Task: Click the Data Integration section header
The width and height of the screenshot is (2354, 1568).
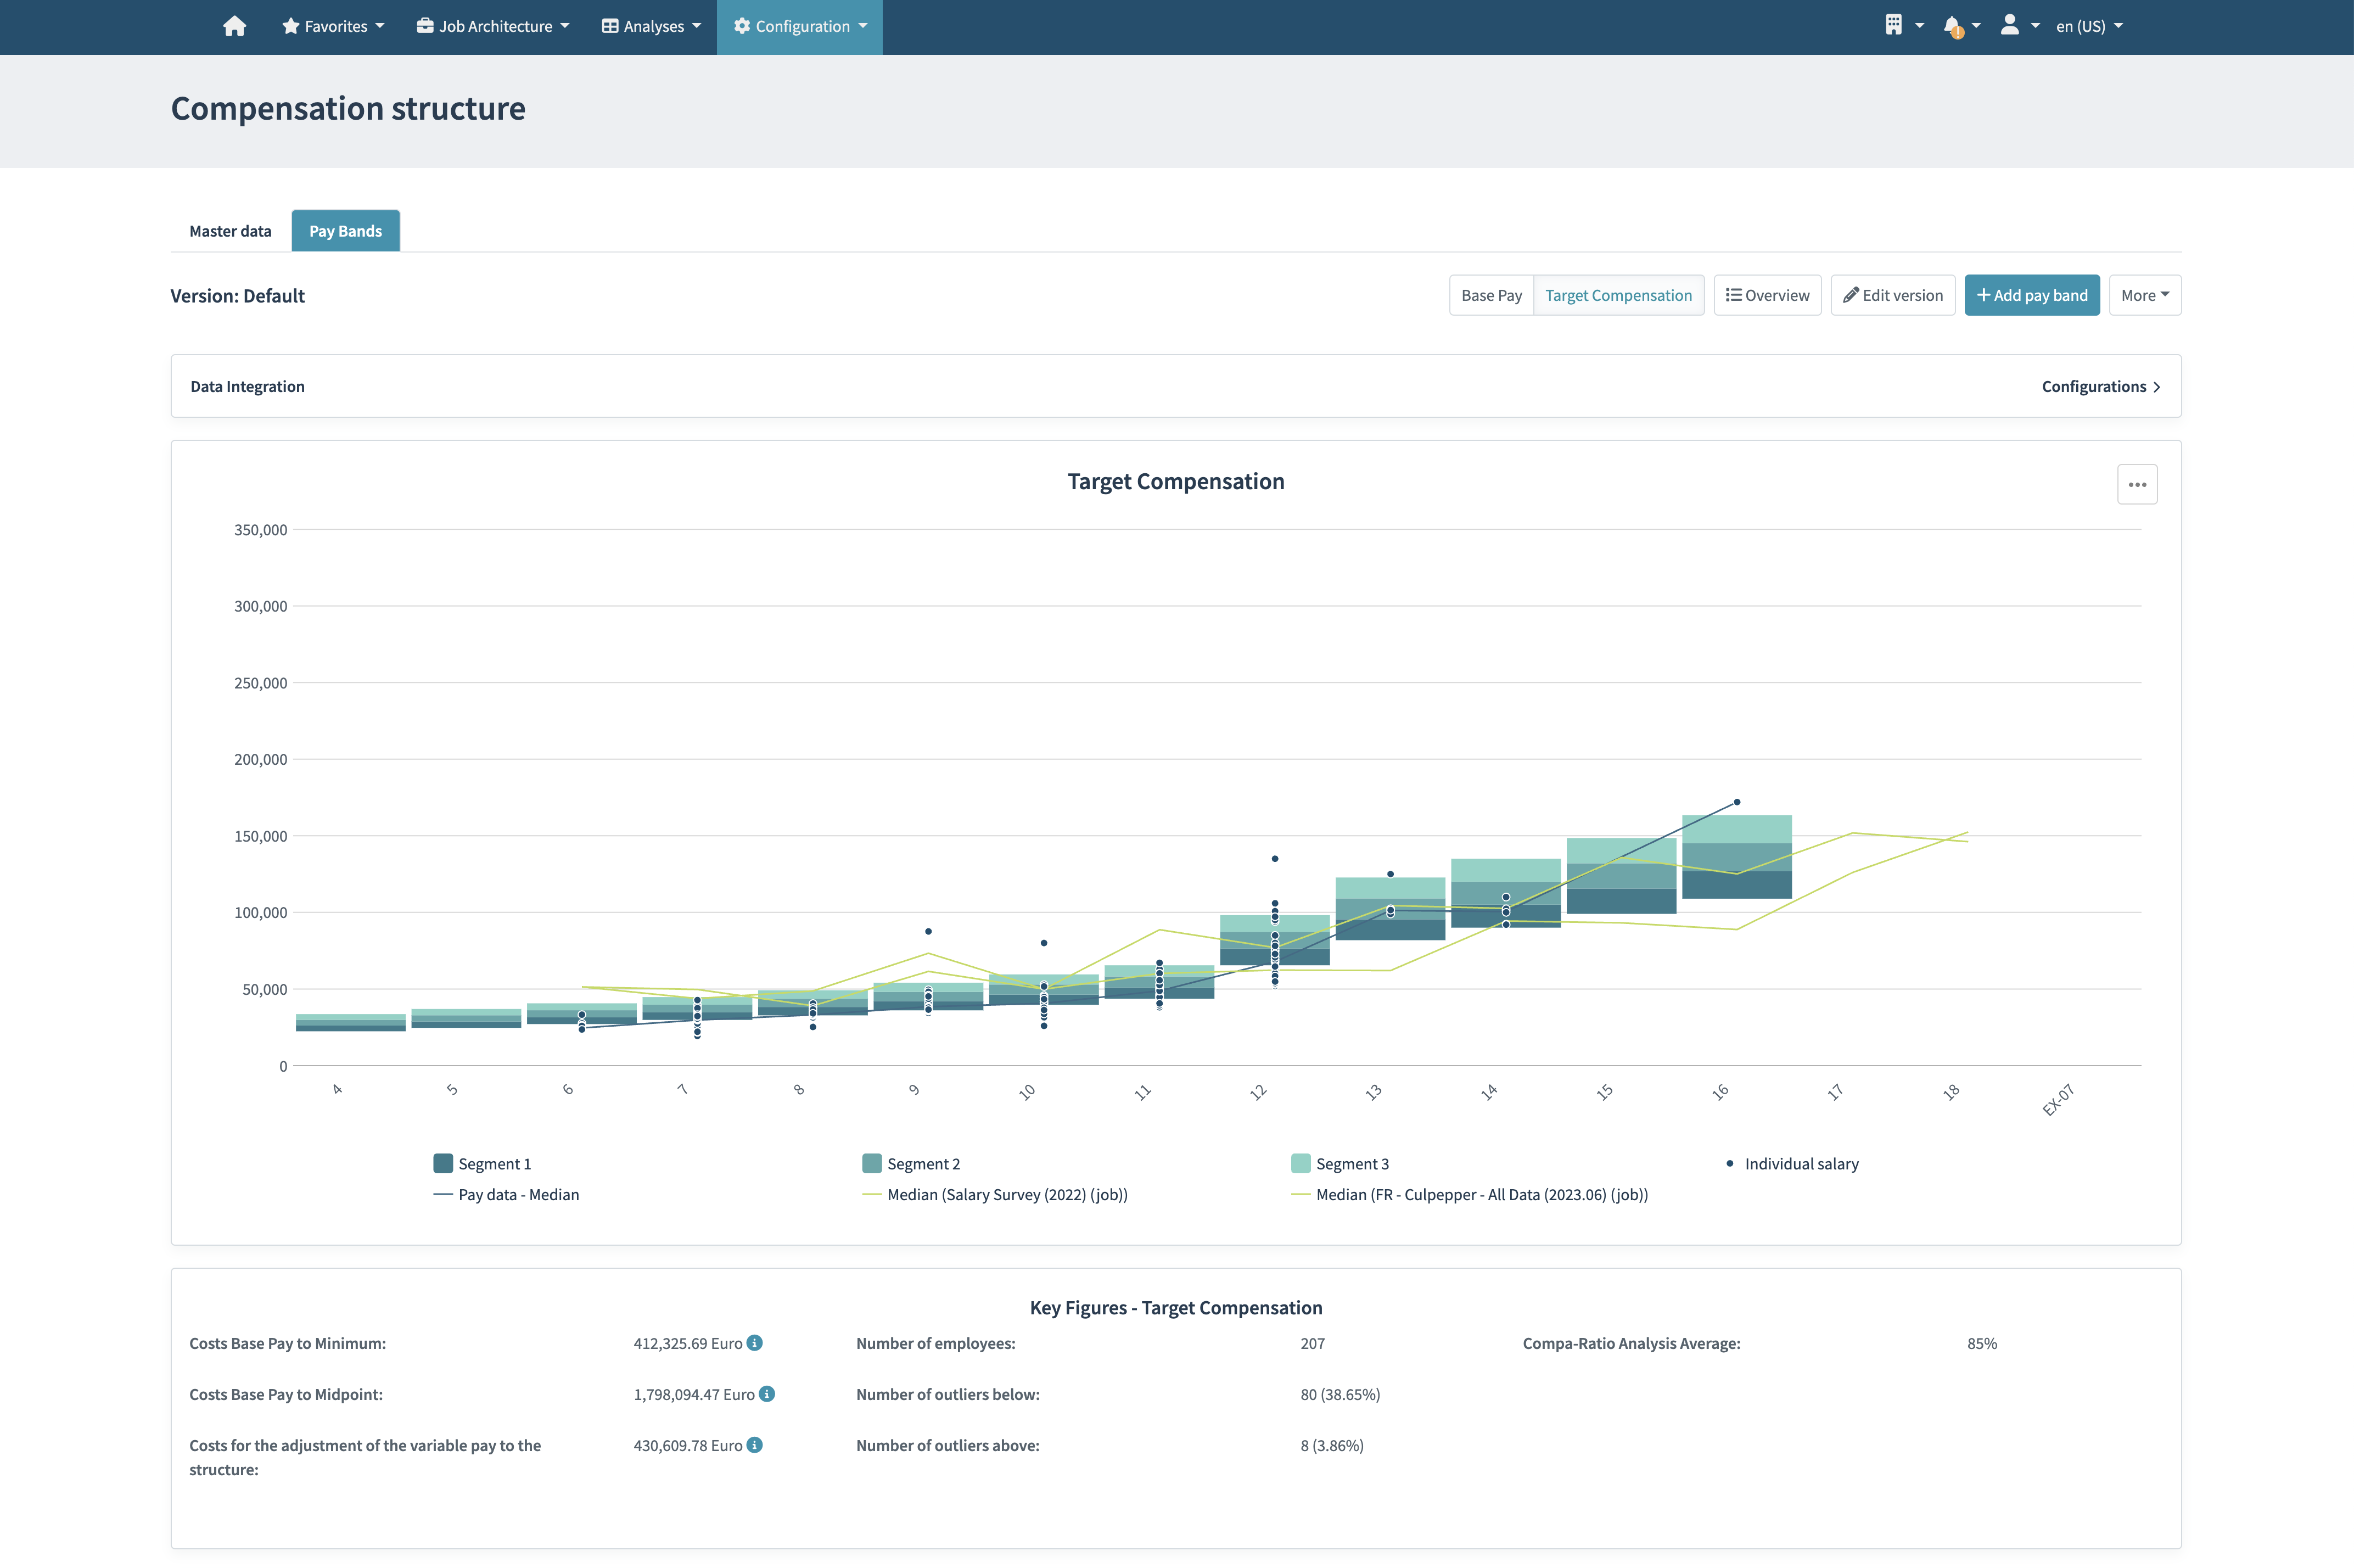Action: click(x=248, y=386)
